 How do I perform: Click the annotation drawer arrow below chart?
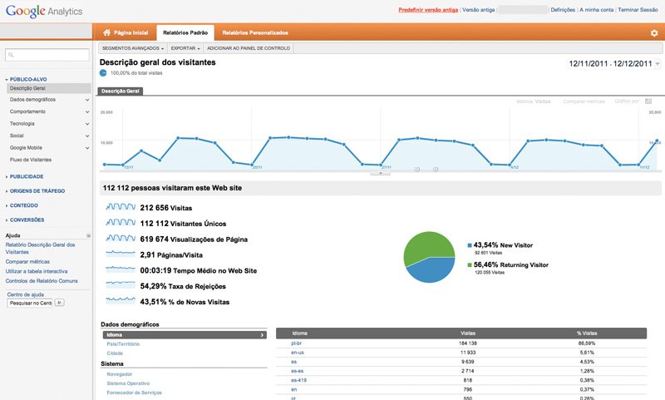[x=380, y=174]
